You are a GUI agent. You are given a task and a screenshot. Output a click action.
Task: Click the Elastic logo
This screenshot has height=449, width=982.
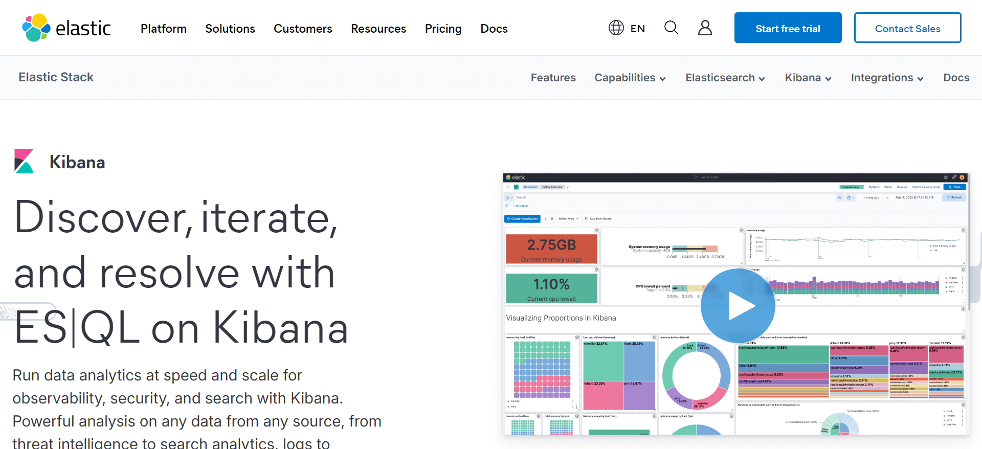click(x=66, y=28)
